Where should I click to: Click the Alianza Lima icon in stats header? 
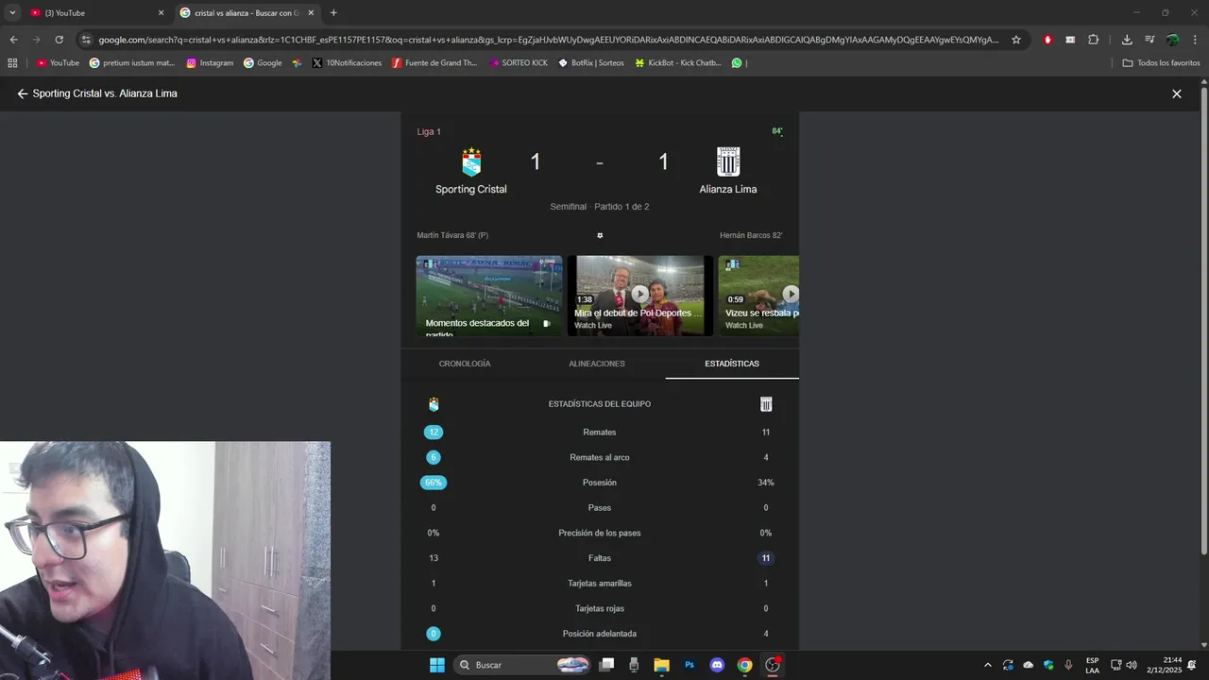pyautogui.click(x=766, y=404)
